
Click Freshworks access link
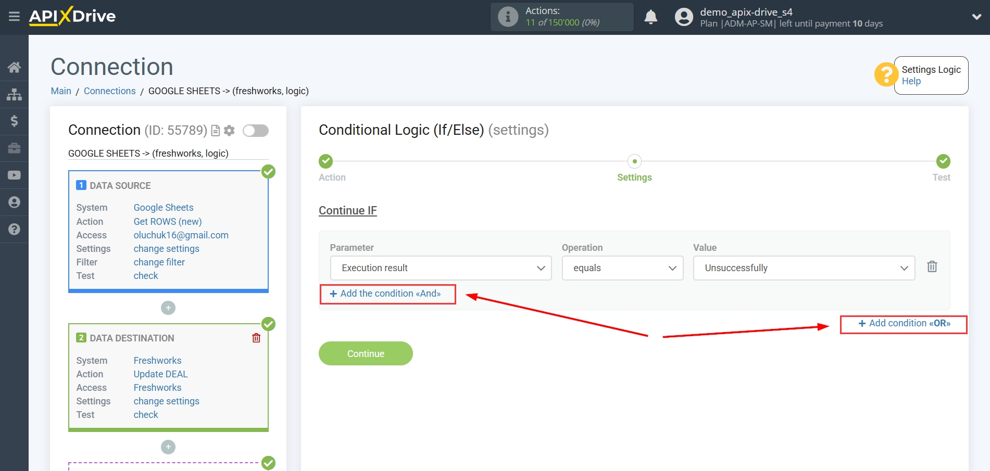(158, 388)
